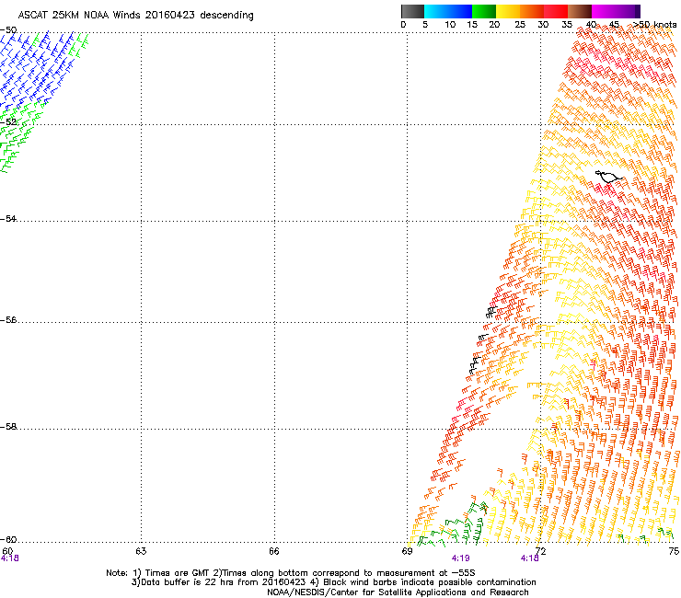Click the red 30–35 knots legend segment
The height and width of the screenshot is (598, 681).
tap(556, 11)
